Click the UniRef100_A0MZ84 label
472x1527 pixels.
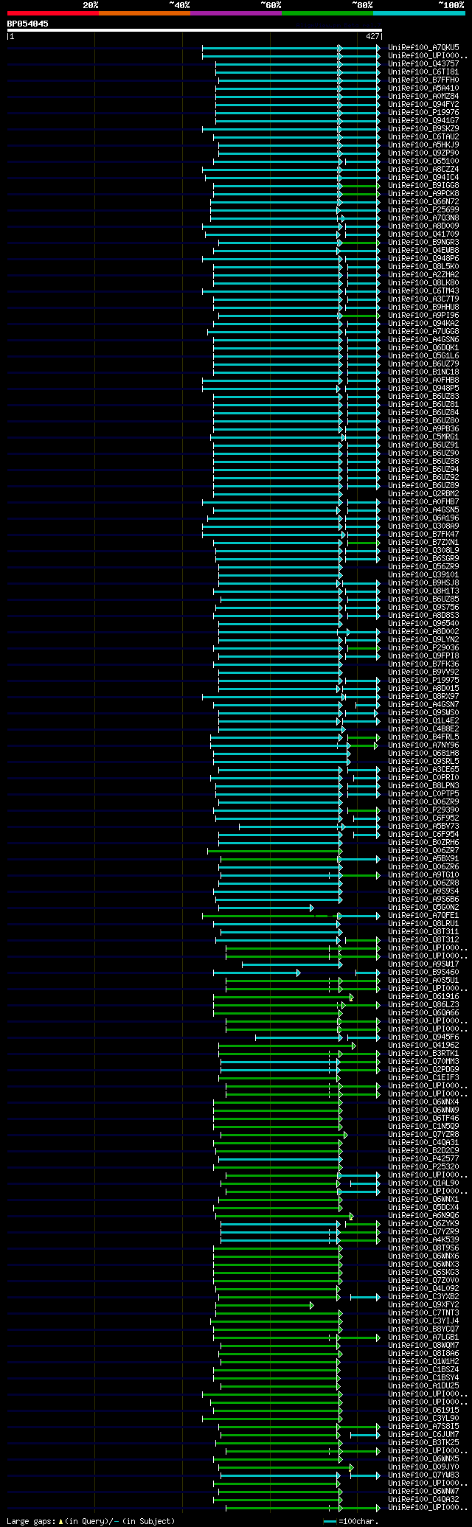click(x=423, y=96)
